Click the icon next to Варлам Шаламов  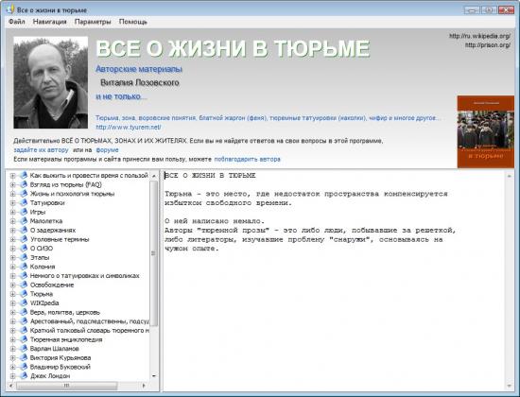pos(24,349)
